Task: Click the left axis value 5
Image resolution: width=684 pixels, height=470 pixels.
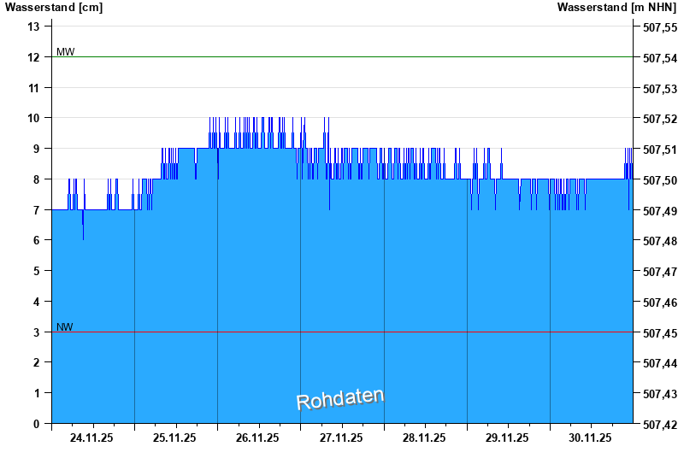Action: (36, 271)
